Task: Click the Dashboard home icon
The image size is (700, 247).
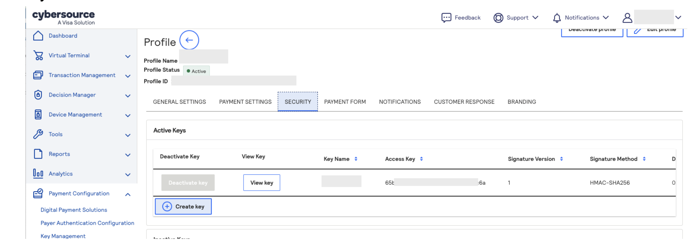Action: click(38, 36)
